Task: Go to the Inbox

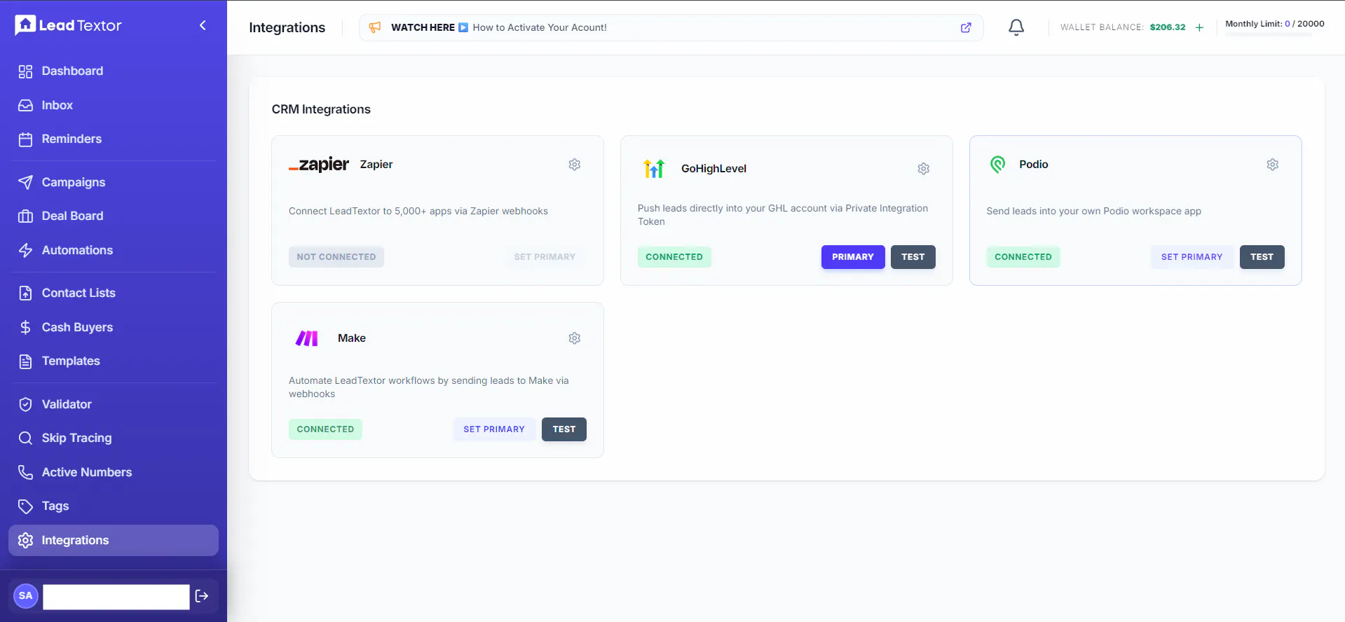Action: tap(114, 105)
